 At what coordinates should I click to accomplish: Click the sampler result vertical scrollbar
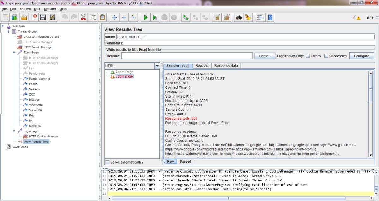(x=370, y=114)
